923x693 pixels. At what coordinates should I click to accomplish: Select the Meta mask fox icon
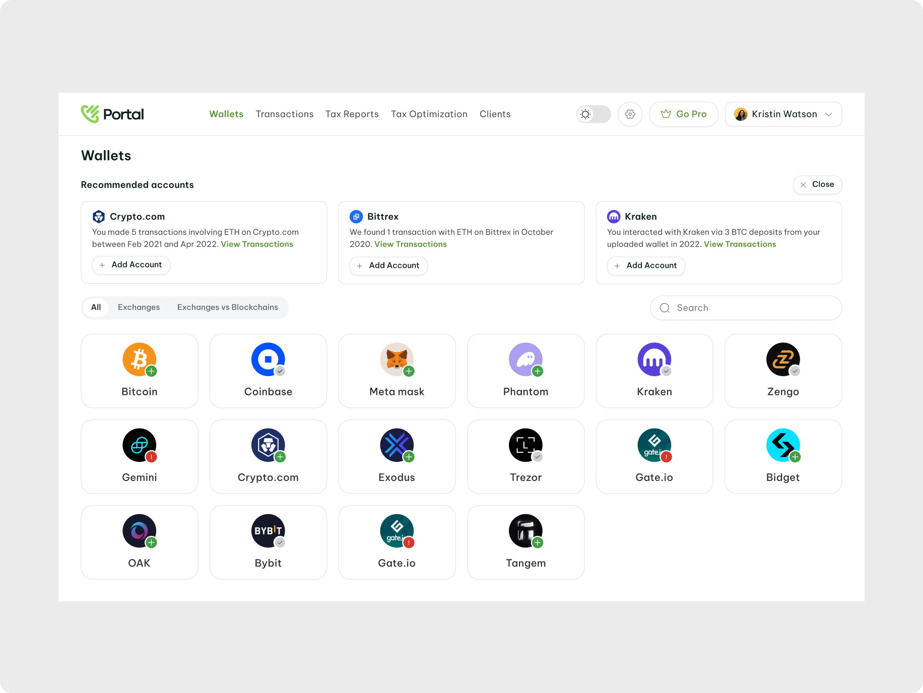click(397, 360)
